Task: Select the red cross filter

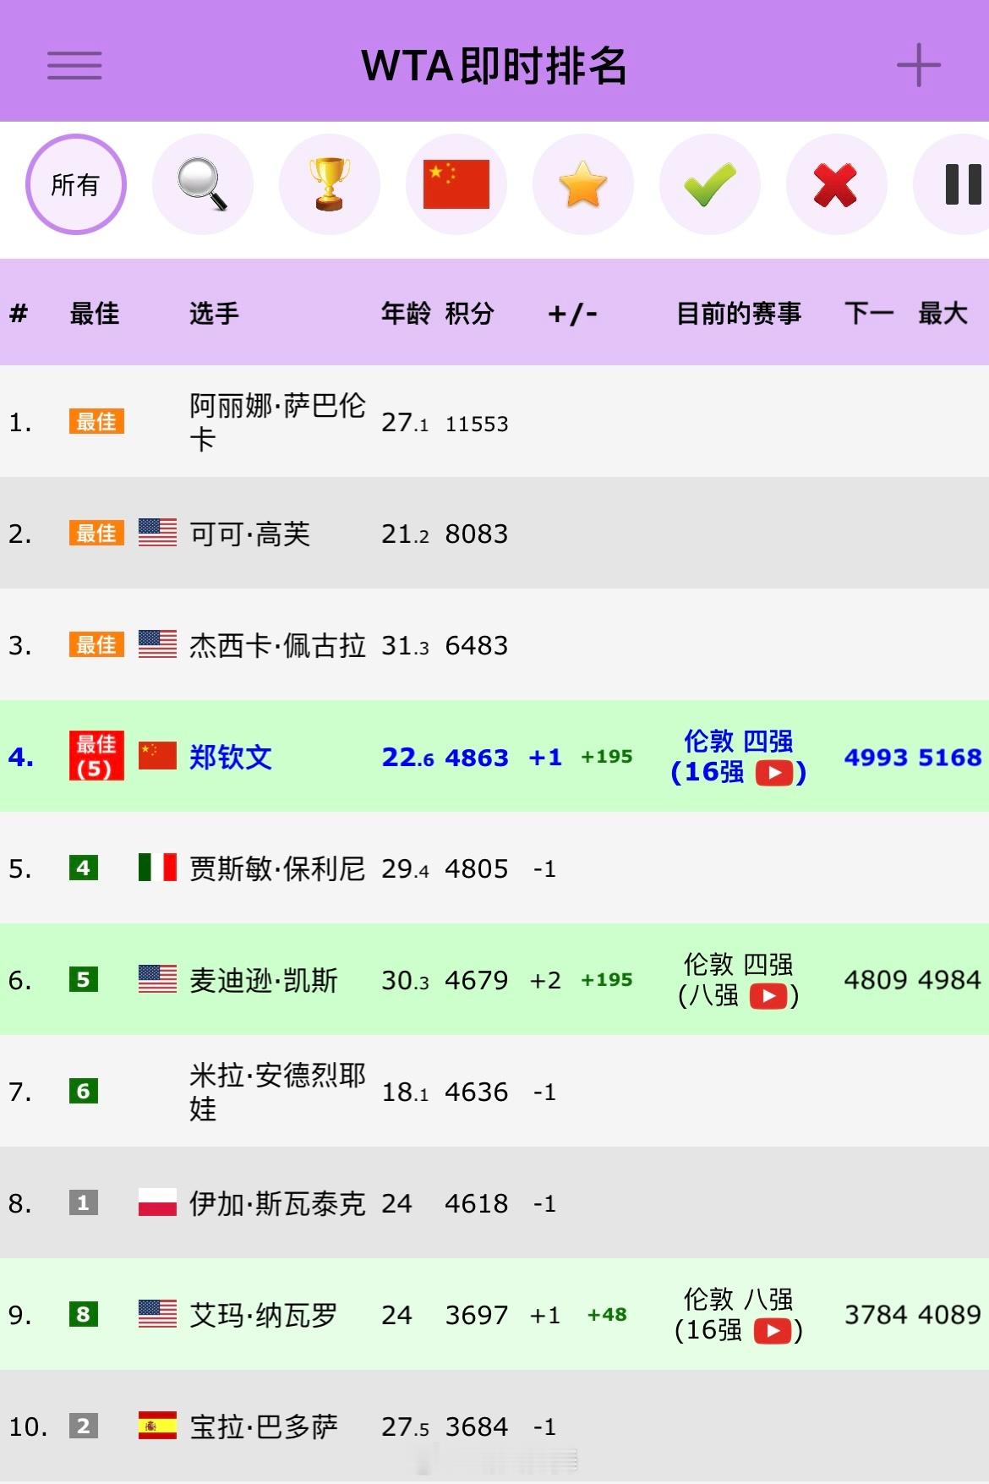Action: coord(837,184)
